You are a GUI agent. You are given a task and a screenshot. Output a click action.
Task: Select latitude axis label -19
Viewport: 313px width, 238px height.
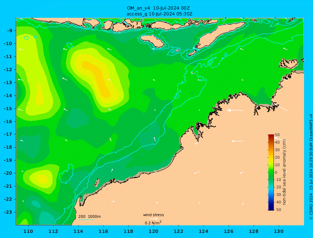point(8,160)
